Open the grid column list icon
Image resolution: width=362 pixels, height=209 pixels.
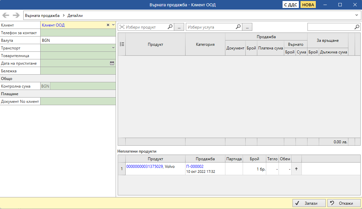pos(122,44)
